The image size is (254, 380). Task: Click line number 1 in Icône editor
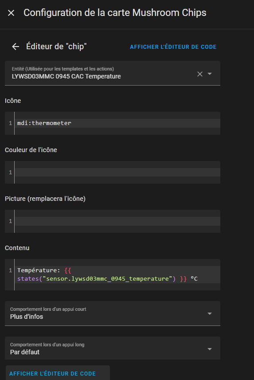click(x=11, y=123)
